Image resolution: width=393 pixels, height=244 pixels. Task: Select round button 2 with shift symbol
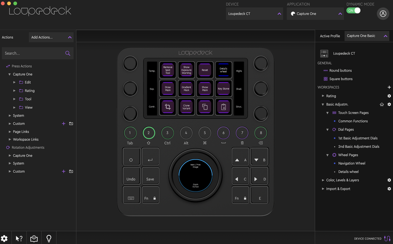[x=149, y=133]
